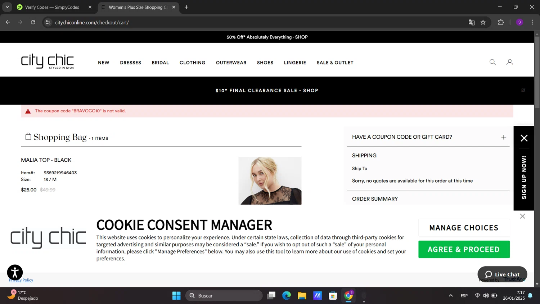Open the notifications bell icon
The width and height of the screenshot is (540, 304).
pyautogui.click(x=530, y=296)
